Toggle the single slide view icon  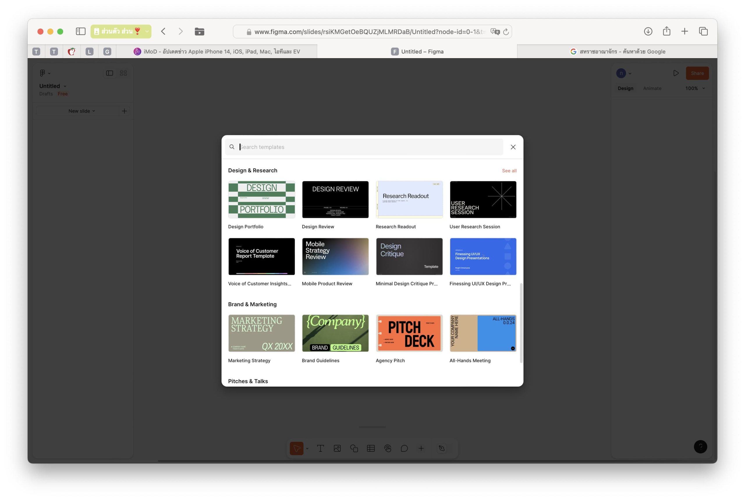coord(109,73)
